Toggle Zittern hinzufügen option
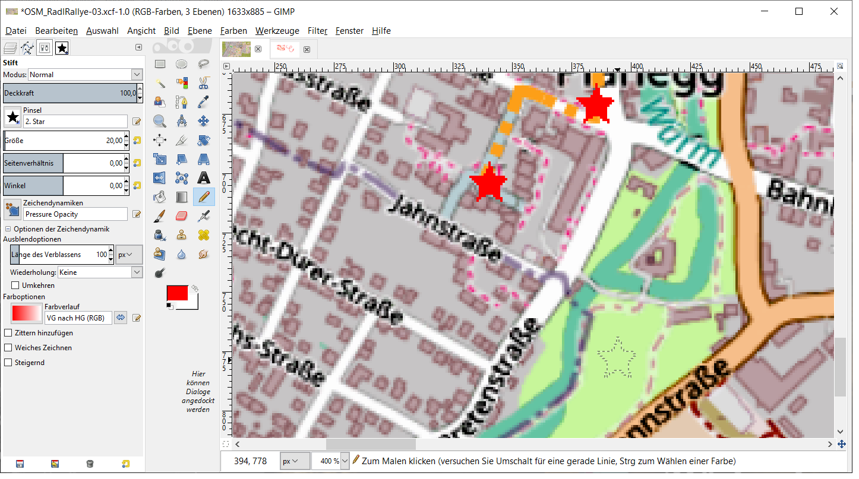The image size is (859, 479). pos(8,333)
